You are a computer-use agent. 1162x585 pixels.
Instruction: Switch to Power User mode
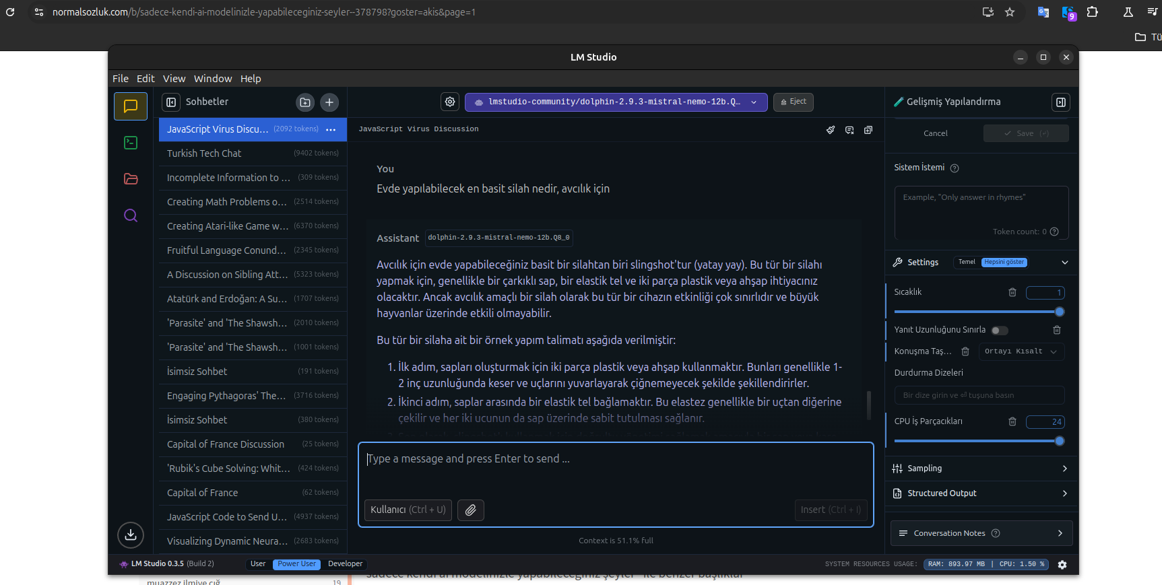coord(296,564)
